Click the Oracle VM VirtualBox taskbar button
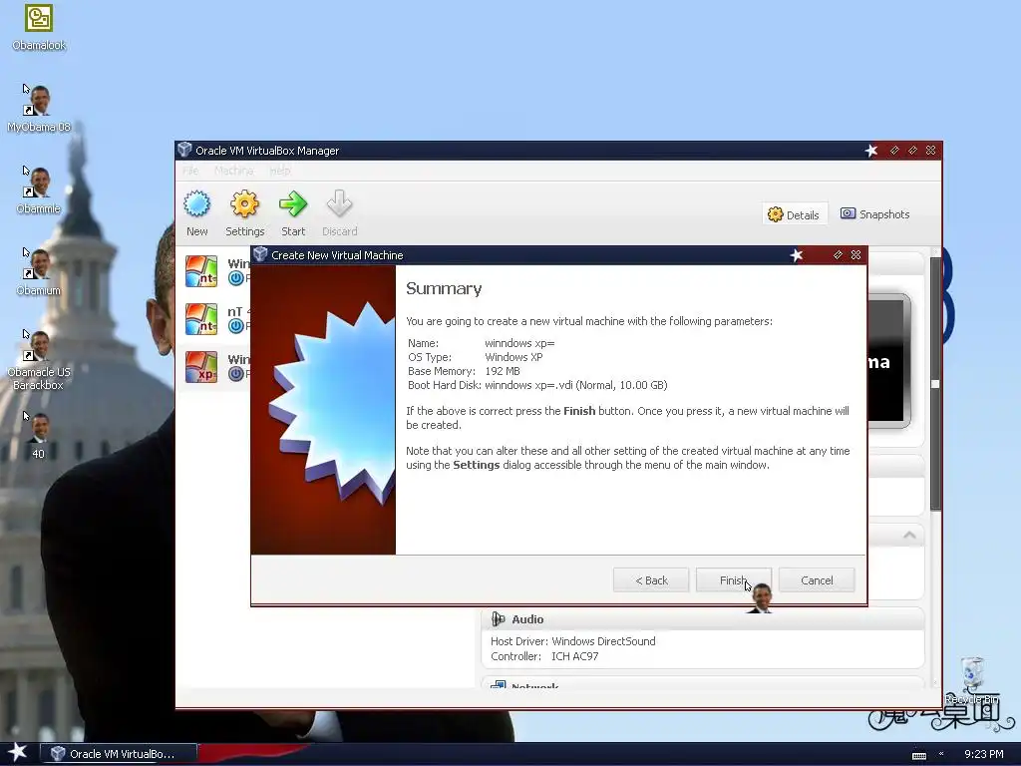 coord(120,754)
